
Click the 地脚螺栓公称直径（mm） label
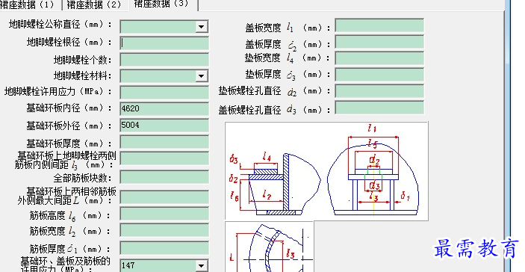pyautogui.click(x=60, y=24)
